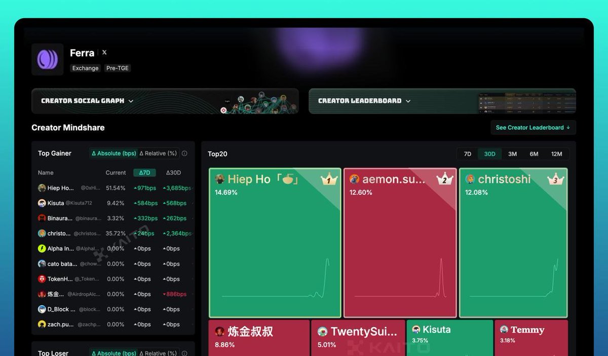Open christoshi treemap card name
The width and height of the screenshot is (608, 356).
pyautogui.click(x=504, y=180)
